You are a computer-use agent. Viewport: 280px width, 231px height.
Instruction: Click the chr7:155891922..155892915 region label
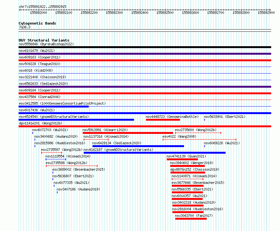pos(42,7)
